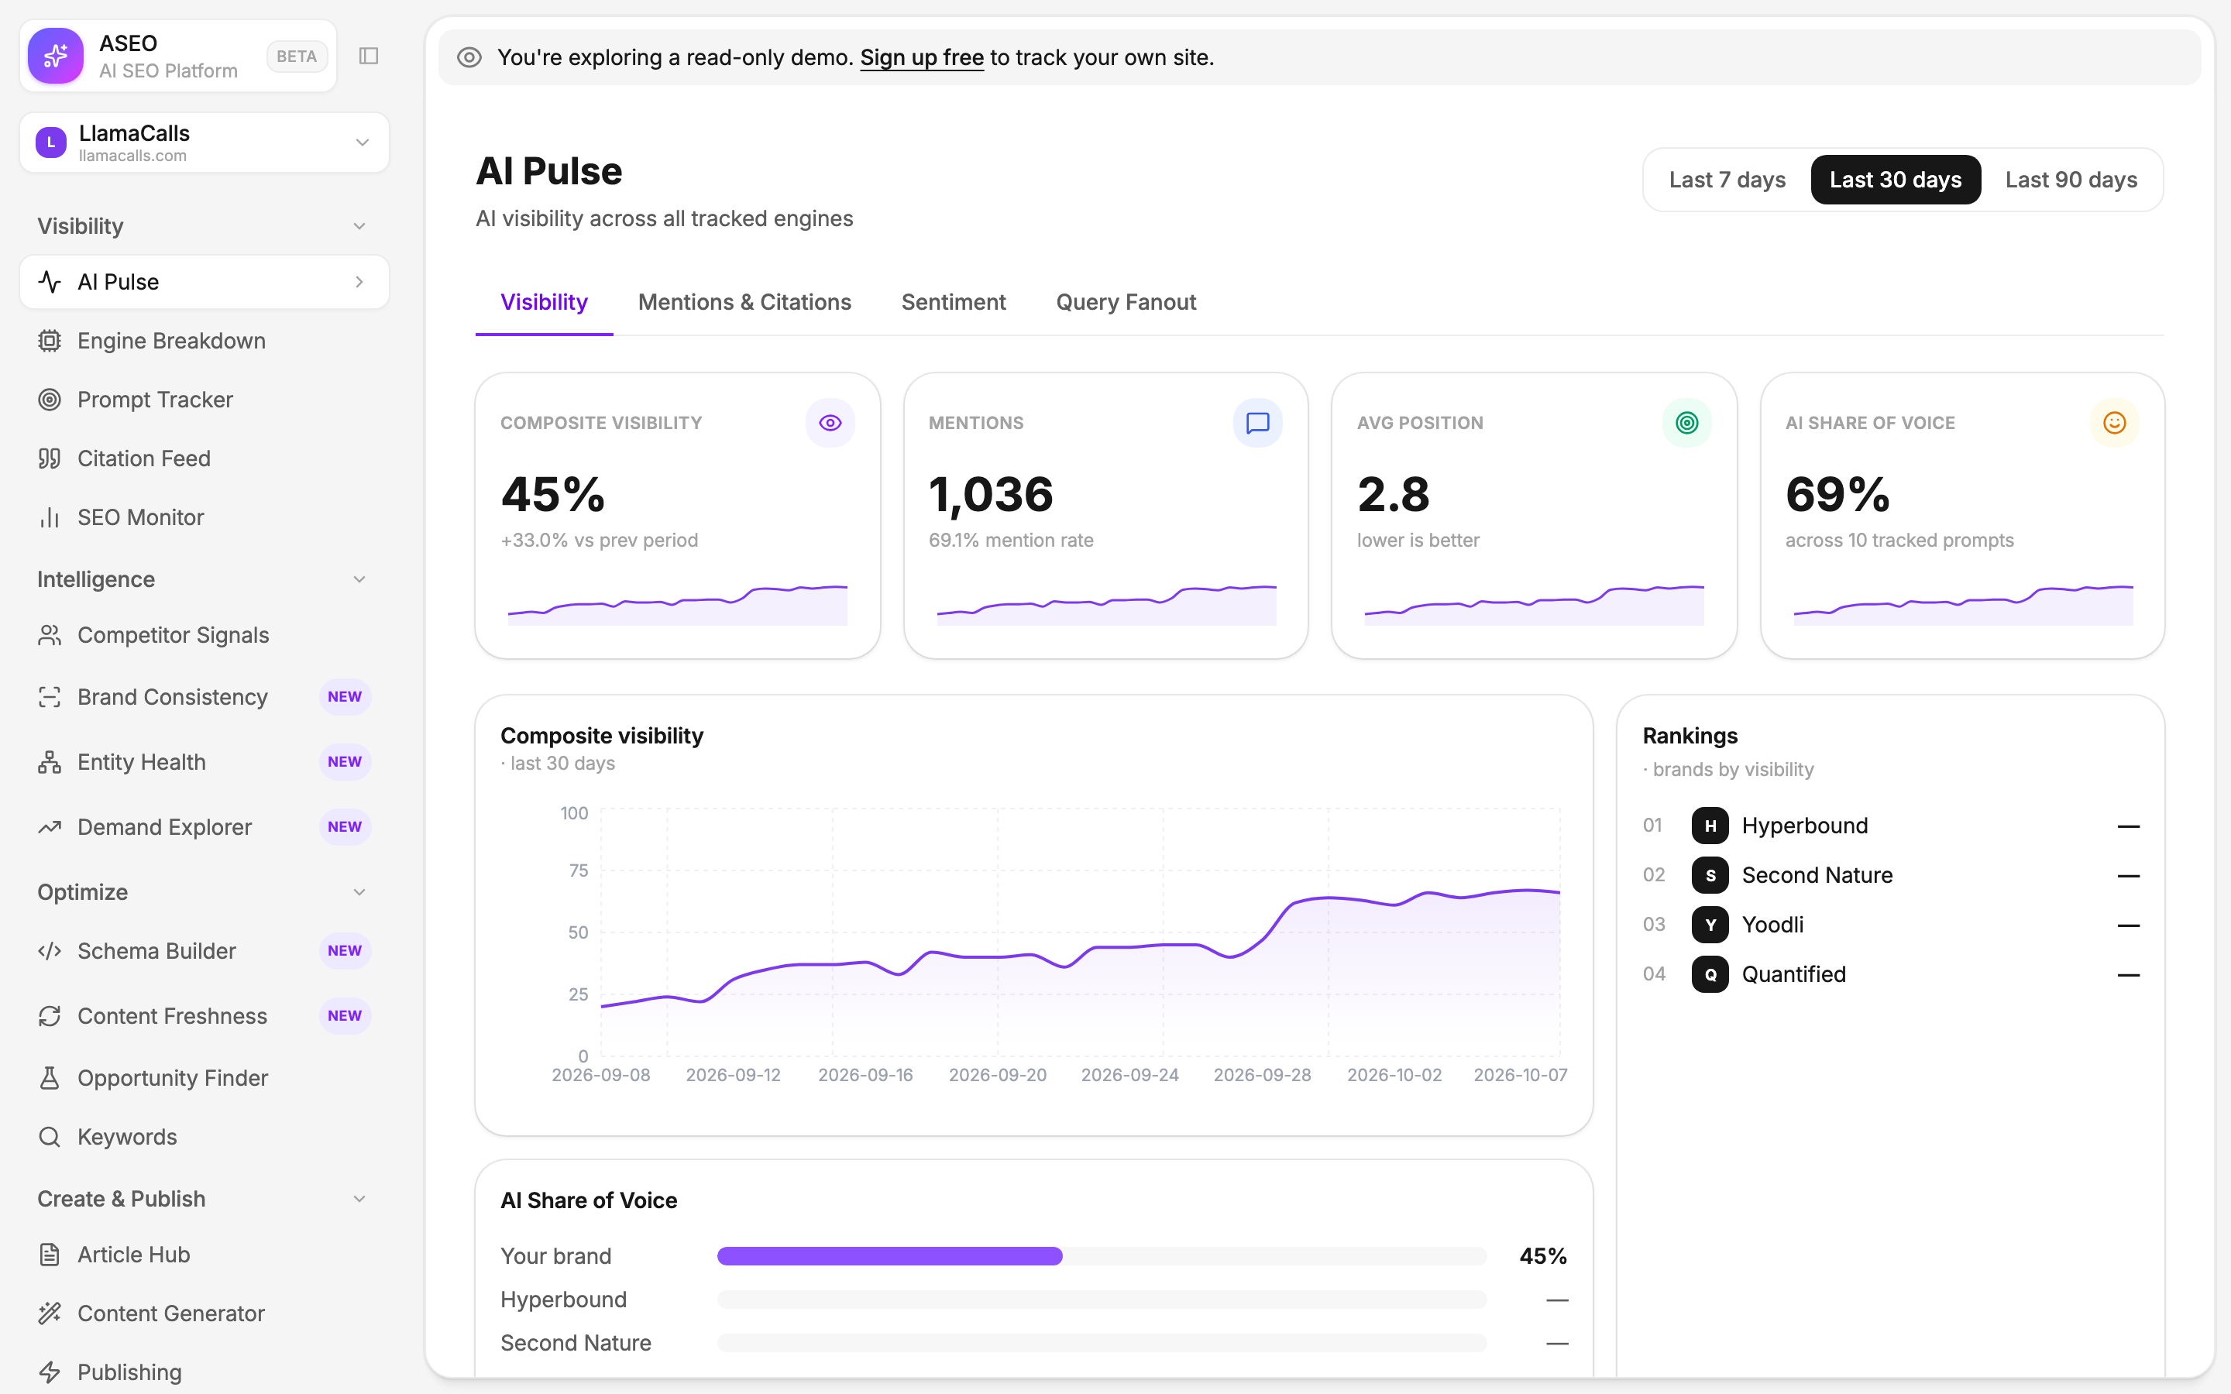Open Content Freshness via its refresh icon

click(50, 1016)
